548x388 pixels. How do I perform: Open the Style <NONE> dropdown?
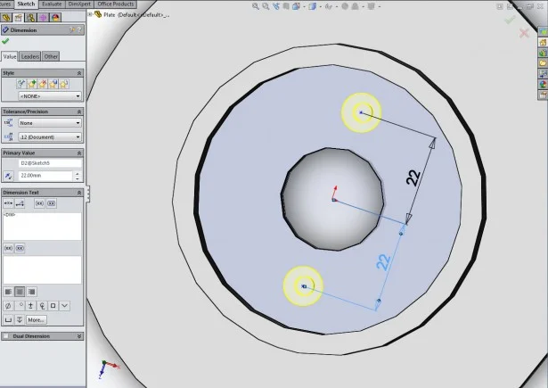(50, 95)
